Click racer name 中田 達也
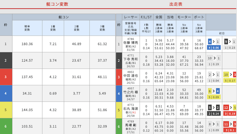 (131, 76)
